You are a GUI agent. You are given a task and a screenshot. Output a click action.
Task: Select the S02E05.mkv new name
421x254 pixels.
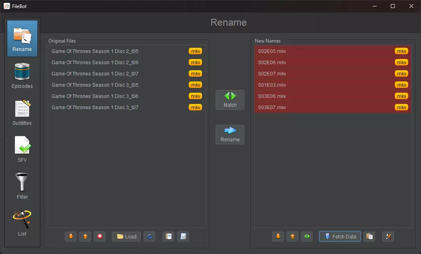pos(333,51)
